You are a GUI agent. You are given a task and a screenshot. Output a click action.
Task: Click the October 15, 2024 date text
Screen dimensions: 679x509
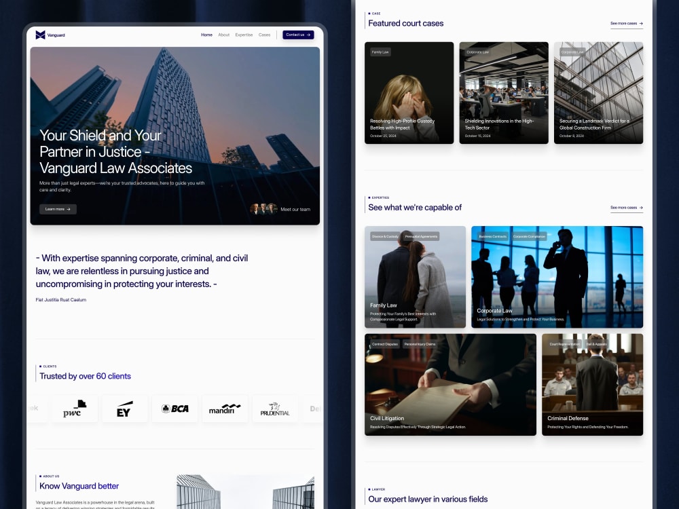pos(477,136)
